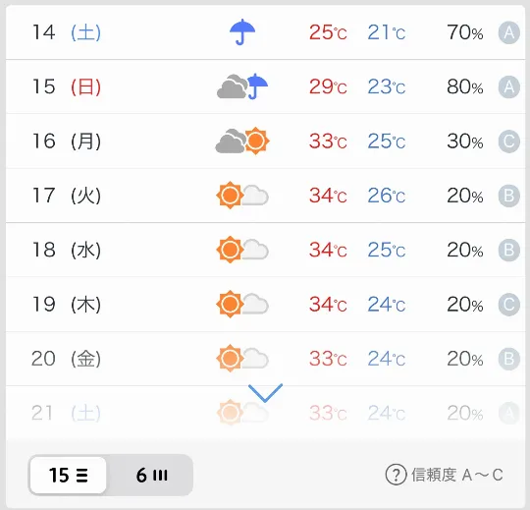The image size is (530, 510).
Task: Open the 信頼度 A〜C explanation link
Action: tap(457, 475)
